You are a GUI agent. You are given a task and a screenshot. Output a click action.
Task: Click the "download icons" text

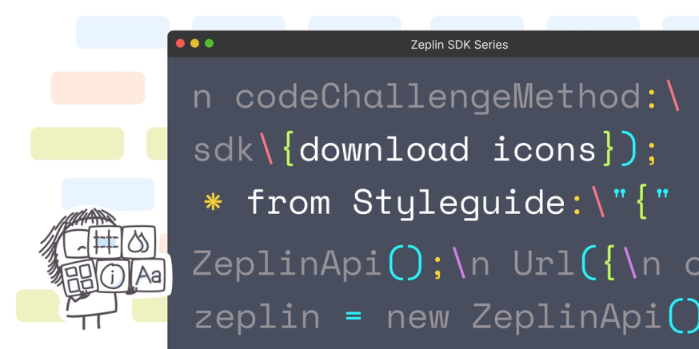448,149
